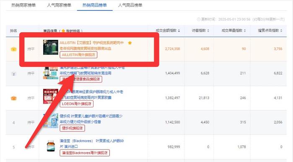Open the LOEON海外旗舰店 store link
Screen dimensions: 293x162
point(76,104)
